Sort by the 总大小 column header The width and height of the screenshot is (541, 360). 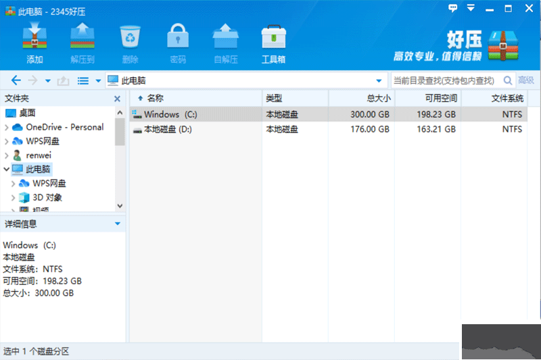362,99
